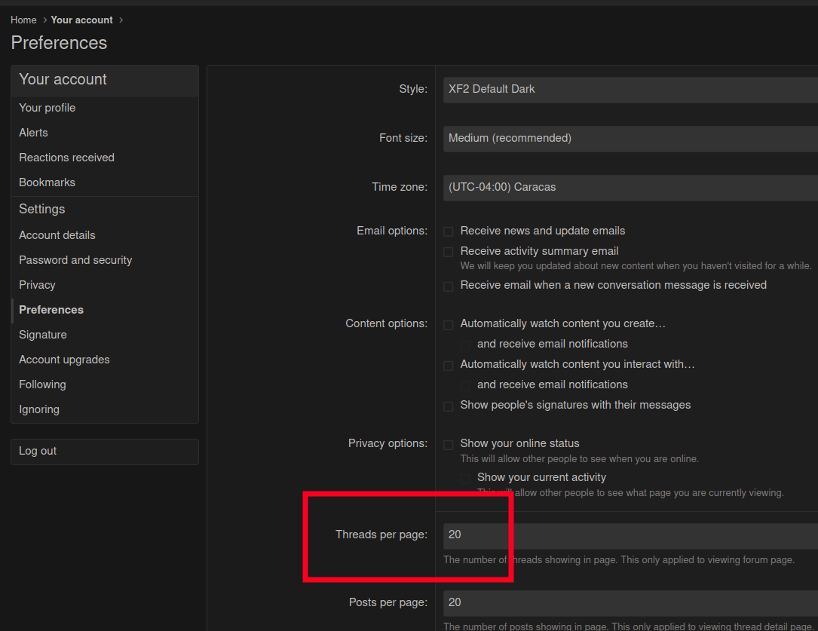Screen dimensions: 818x631
Task: Open Account upgrades in the sidebar
Action: (64, 360)
